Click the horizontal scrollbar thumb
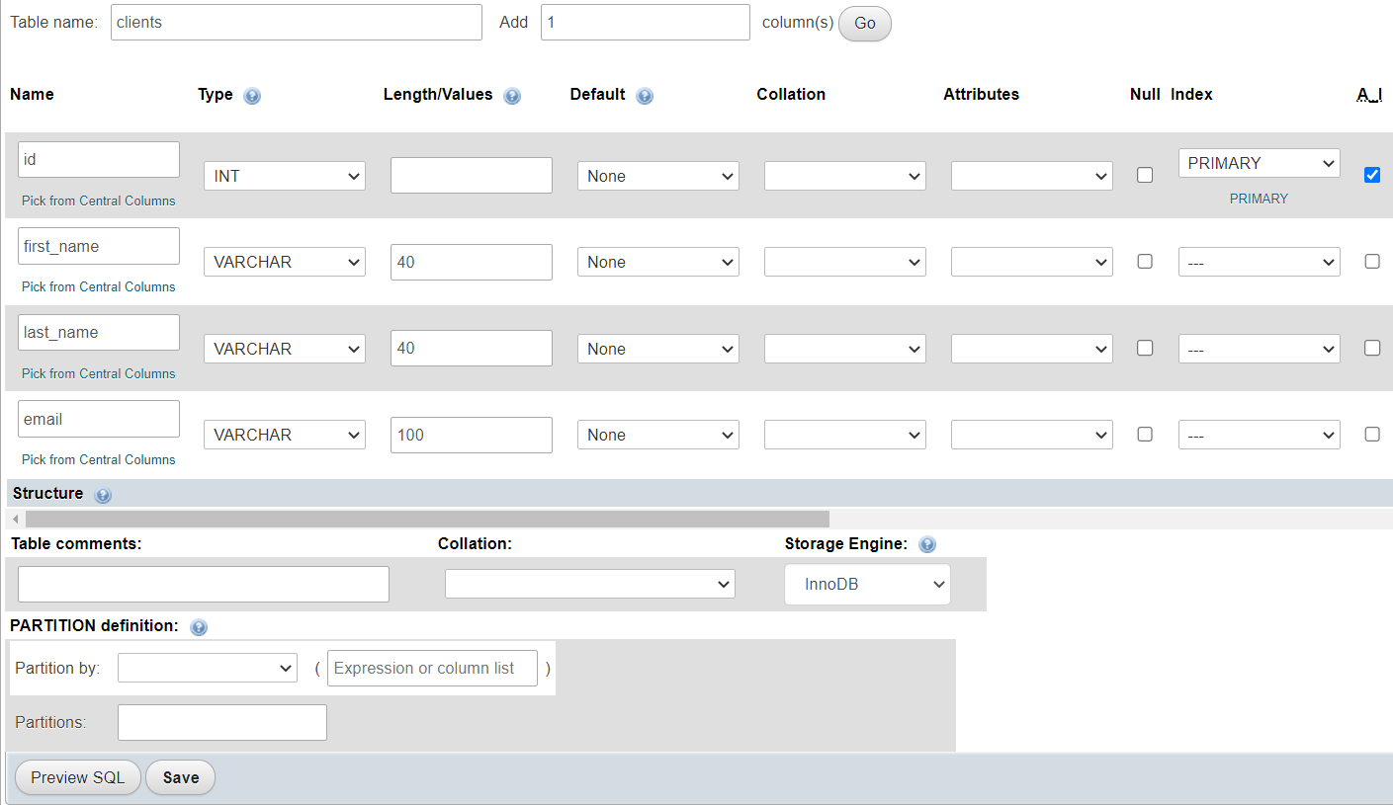Screen dimensions: 1393x805 [427, 519]
